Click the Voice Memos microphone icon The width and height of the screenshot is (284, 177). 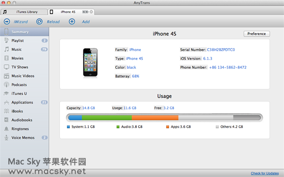6,137
